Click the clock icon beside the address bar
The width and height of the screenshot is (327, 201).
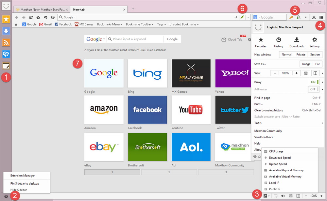[53, 17]
